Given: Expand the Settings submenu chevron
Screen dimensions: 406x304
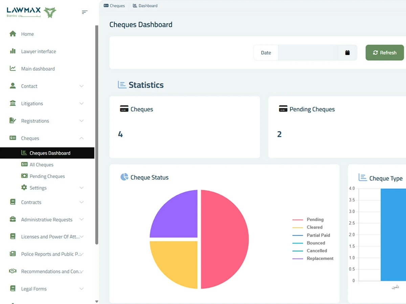Looking at the screenshot, I should 82,188.
